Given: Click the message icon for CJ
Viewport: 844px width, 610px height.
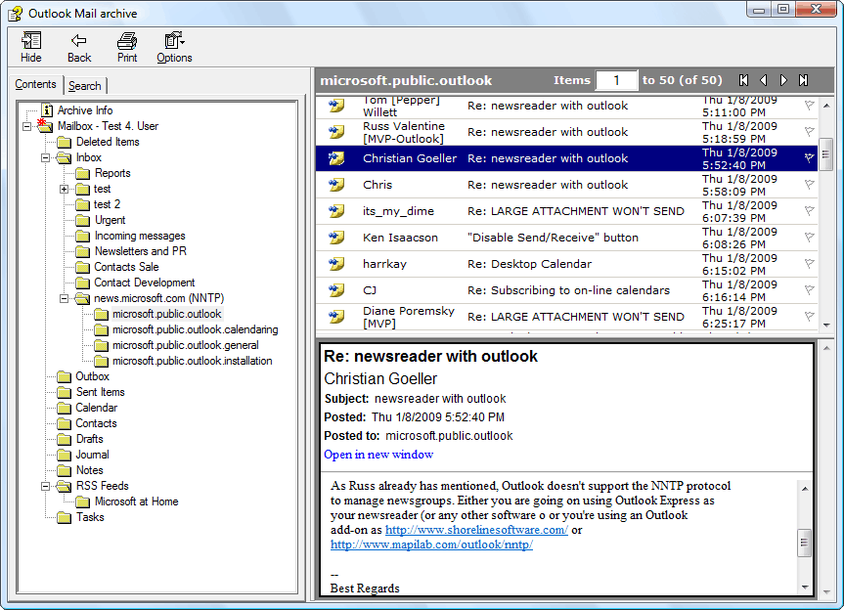Looking at the screenshot, I should [336, 290].
